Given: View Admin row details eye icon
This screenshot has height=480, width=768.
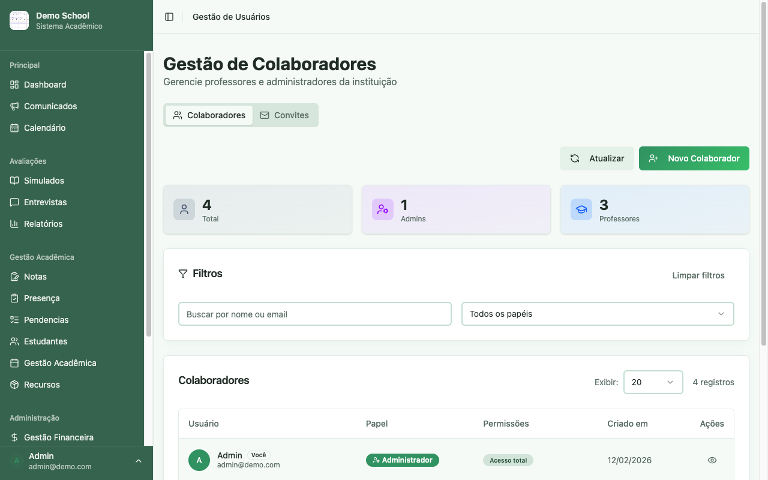Looking at the screenshot, I should [712, 460].
